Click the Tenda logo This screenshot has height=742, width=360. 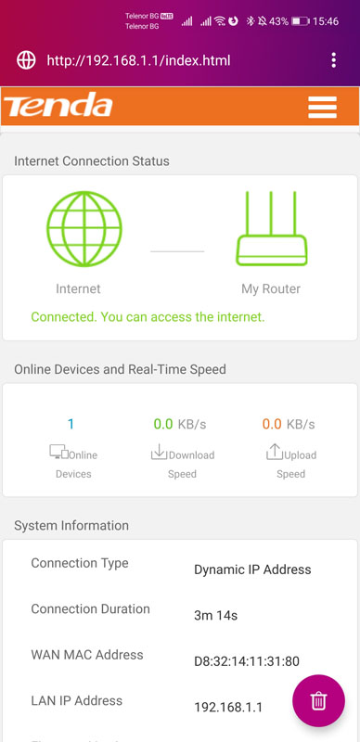click(58, 105)
